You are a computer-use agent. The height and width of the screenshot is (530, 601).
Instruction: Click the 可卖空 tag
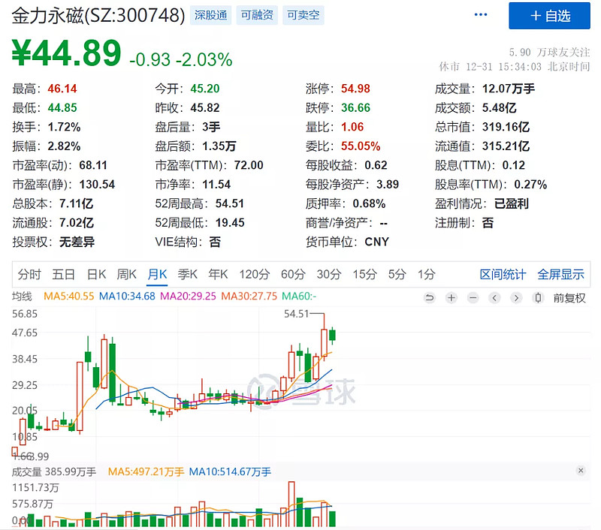coord(304,15)
